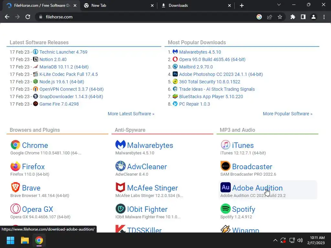Open the network icon in the system tray
Image resolution: width=331 pixels, height=248 pixels.
(x=292, y=240)
